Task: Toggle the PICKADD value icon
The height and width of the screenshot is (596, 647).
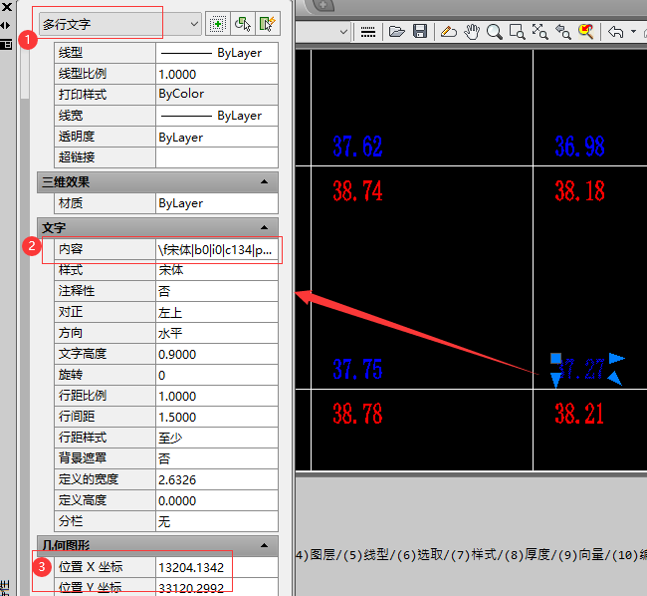Action: coord(217,24)
